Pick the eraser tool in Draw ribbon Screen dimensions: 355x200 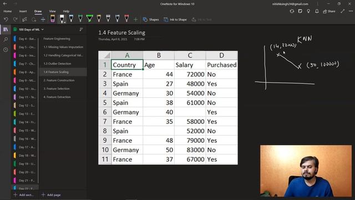pos(53,18)
